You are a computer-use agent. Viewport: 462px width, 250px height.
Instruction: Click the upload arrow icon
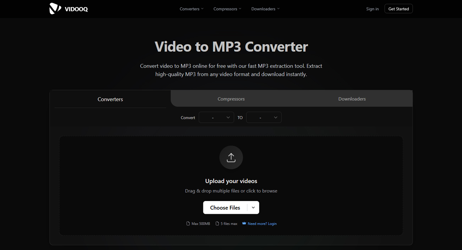coord(231,157)
